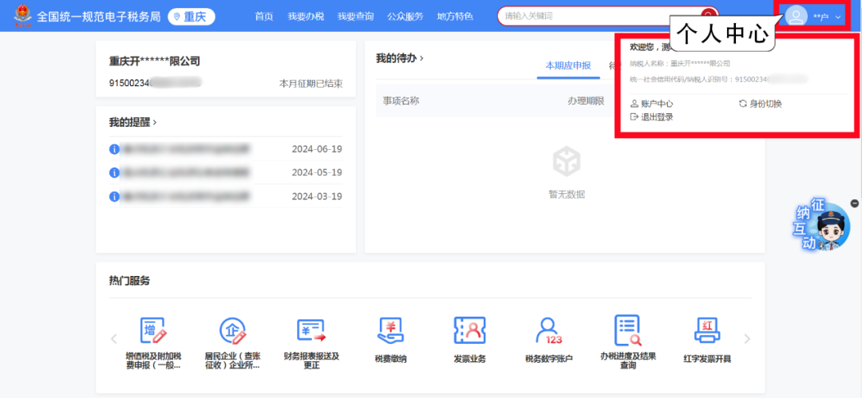Screen dimensions: 862x398
Task: Expand 我的提醒 section
Action: coord(133,122)
